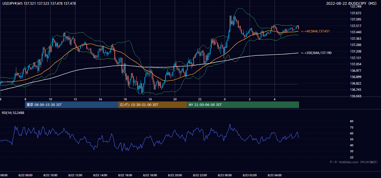Click the 8/23 04:00 date label
381x178 pixels.
coord(274,175)
